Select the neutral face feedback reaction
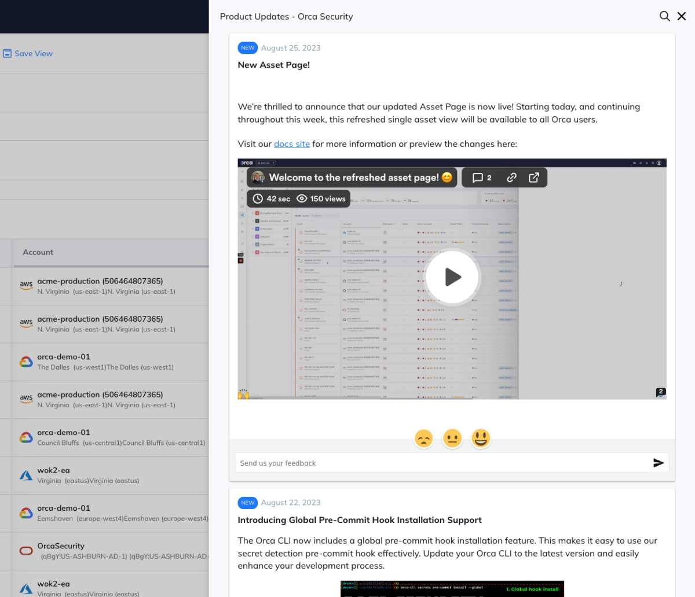695x597 pixels. click(452, 438)
